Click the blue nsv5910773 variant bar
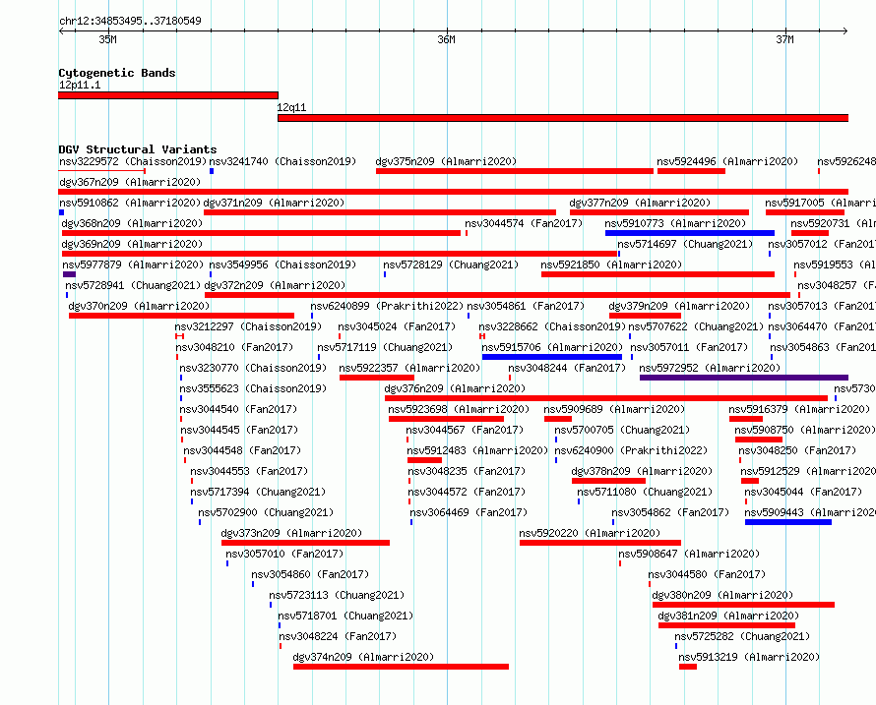Screen dimensions: 876x705 coord(690,233)
